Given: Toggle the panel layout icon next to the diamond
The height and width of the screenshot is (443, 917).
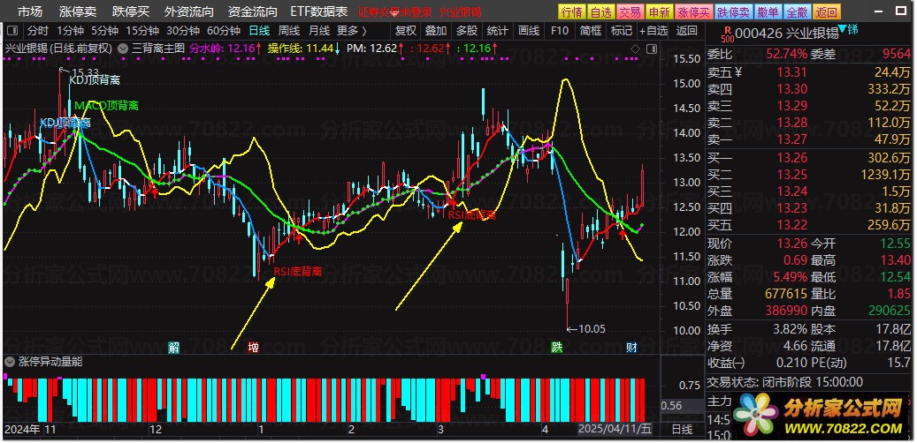Looking at the screenshot, I should coord(651,49).
